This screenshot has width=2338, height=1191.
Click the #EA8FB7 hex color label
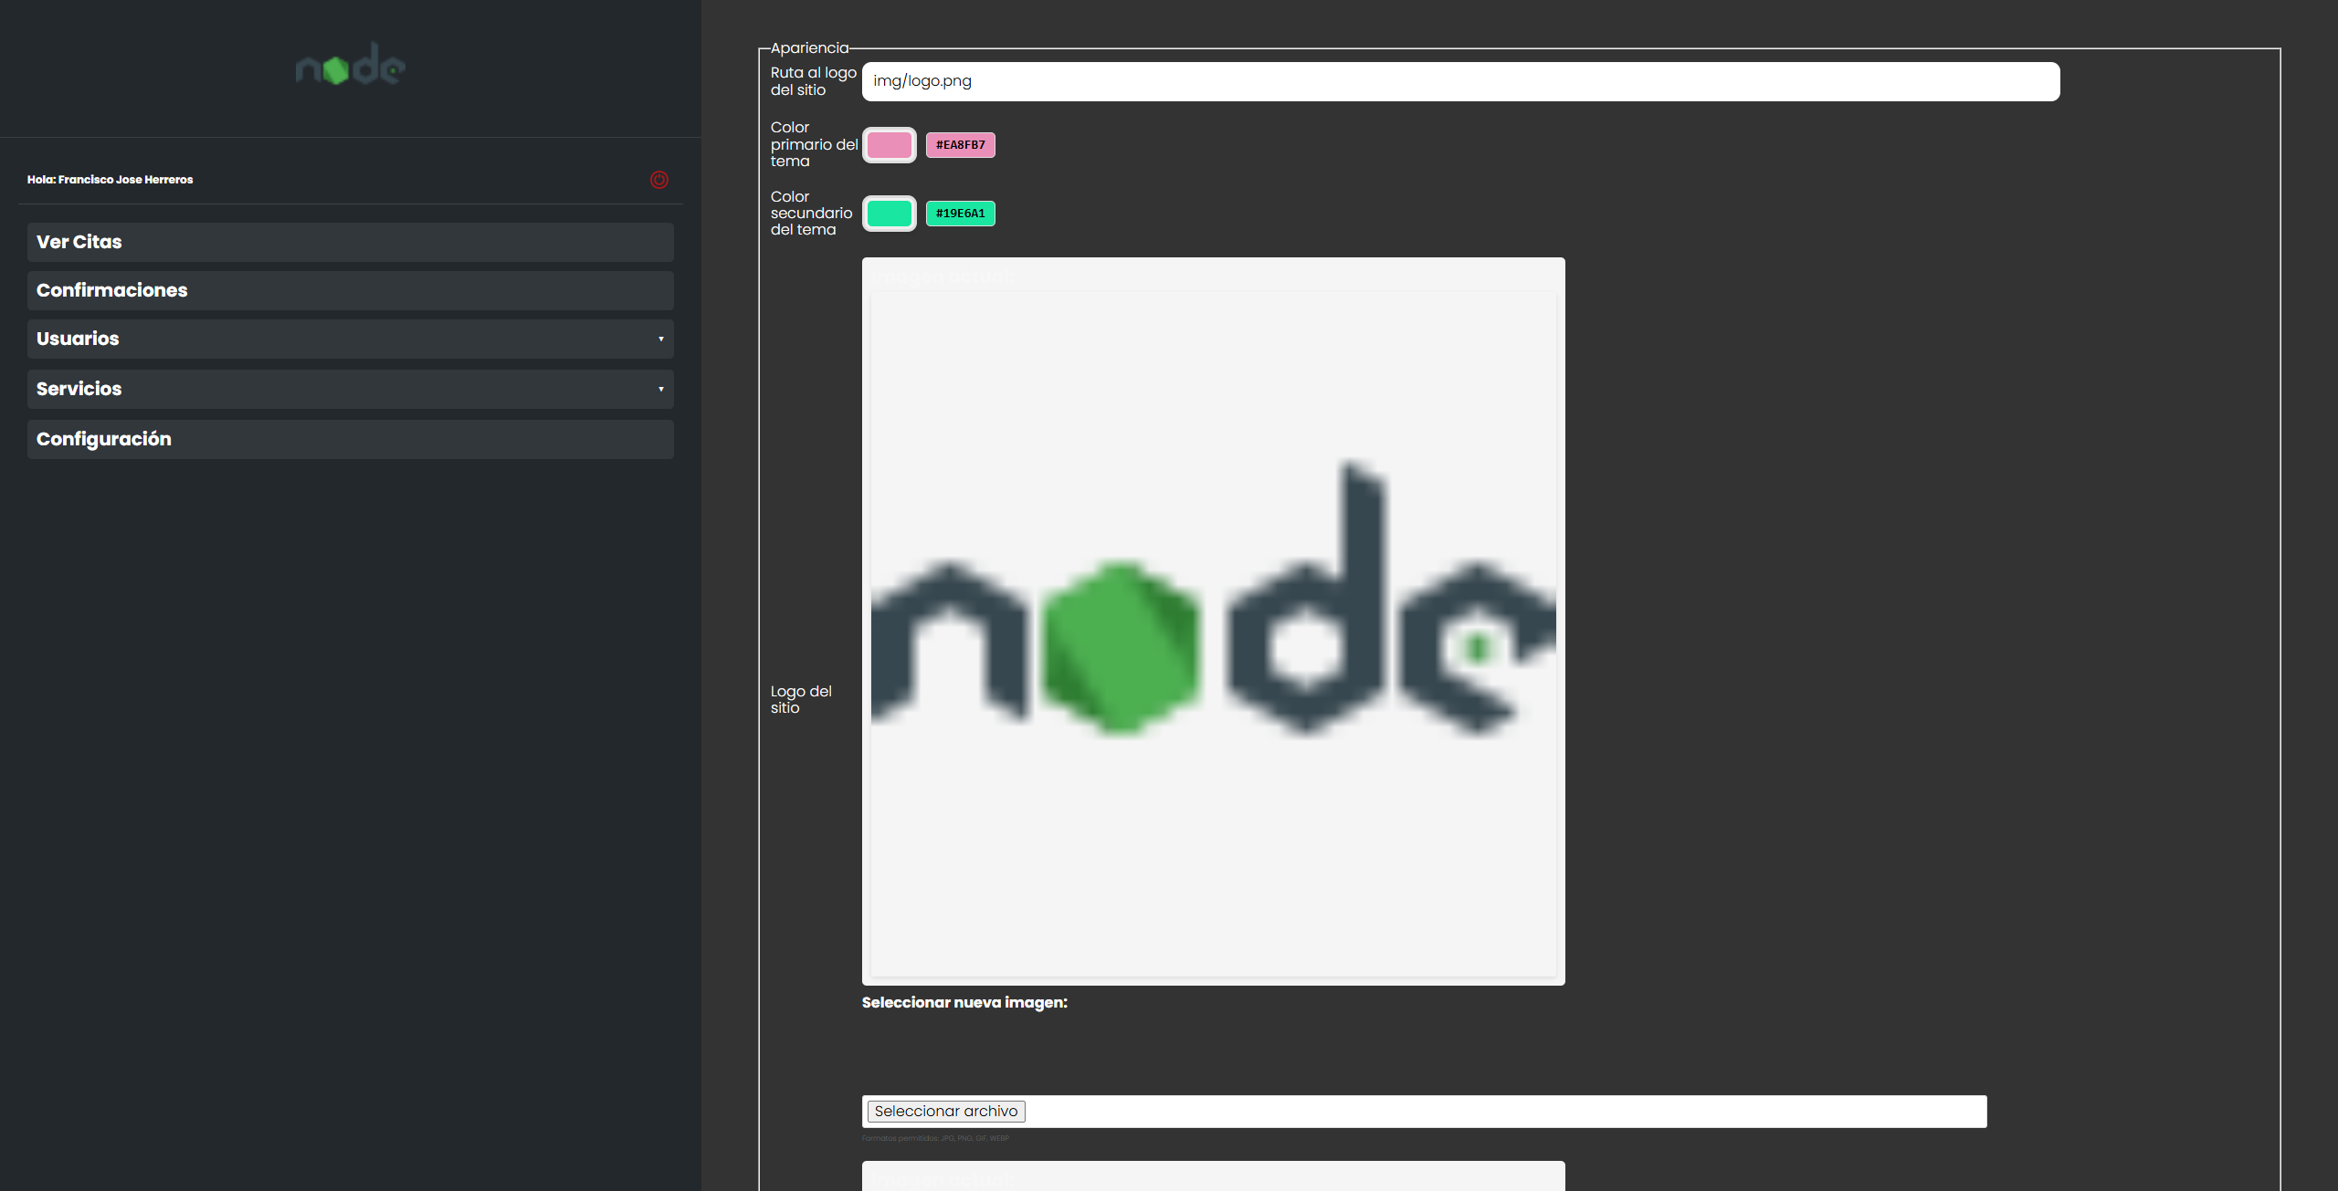coord(961,145)
